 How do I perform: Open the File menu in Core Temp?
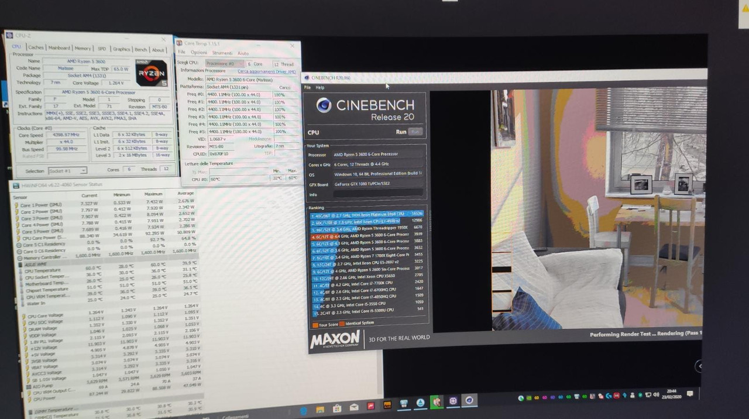point(181,52)
